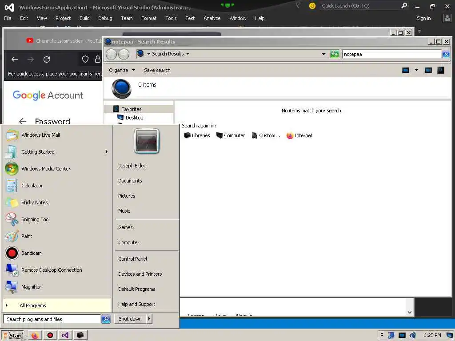Open the view options dropdown arrow

point(416,70)
